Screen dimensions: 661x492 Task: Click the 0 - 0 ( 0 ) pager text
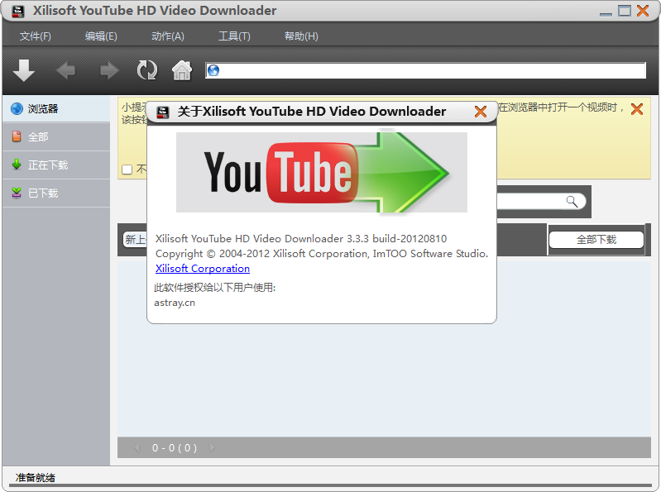pos(175,448)
